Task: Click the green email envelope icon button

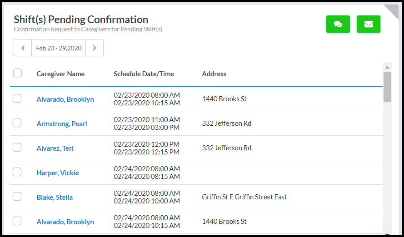Action: point(368,24)
